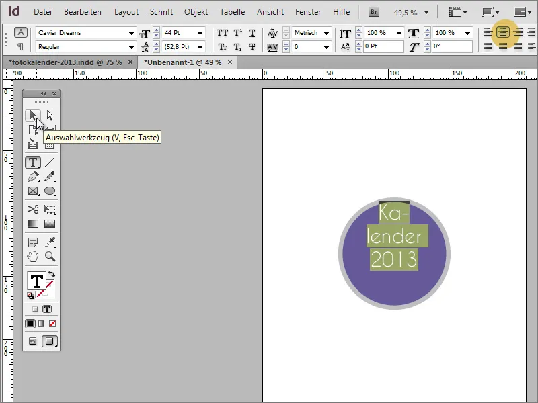Apply Strikethrough formatting
The height and width of the screenshot is (403, 538).
pos(252,47)
